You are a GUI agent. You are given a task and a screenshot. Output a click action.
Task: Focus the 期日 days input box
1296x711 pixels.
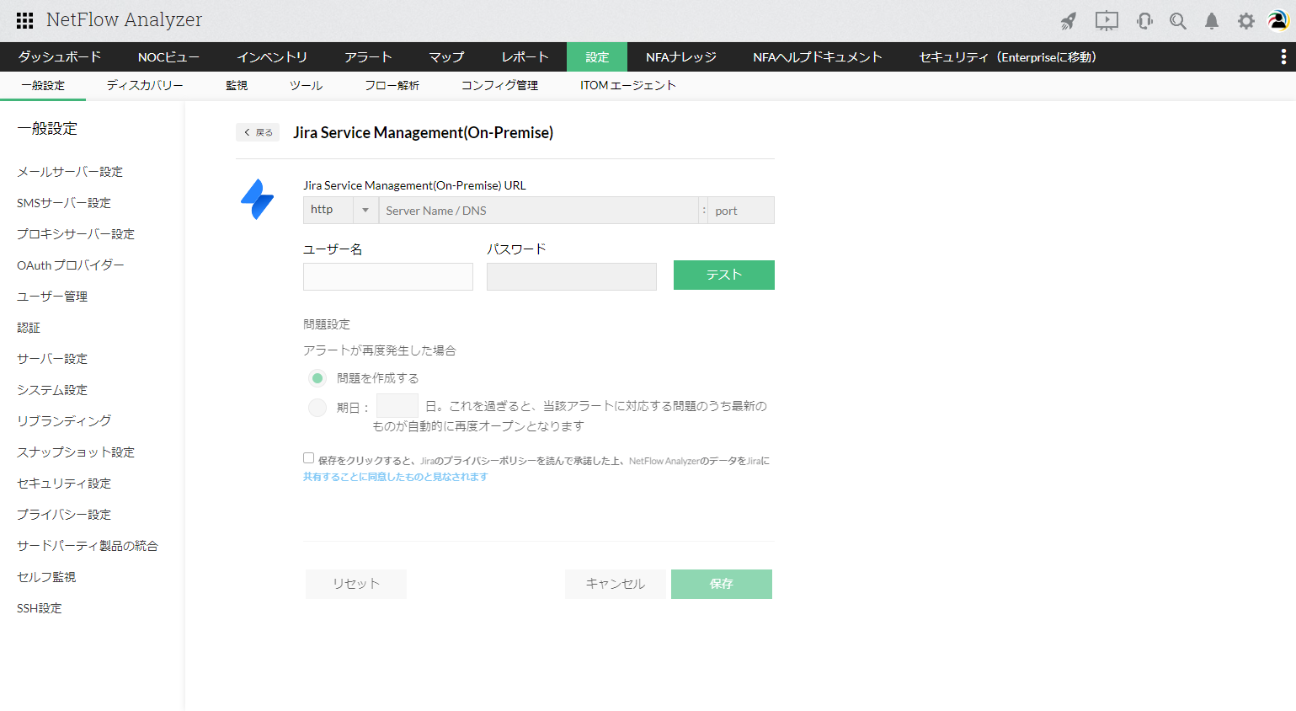click(x=397, y=407)
